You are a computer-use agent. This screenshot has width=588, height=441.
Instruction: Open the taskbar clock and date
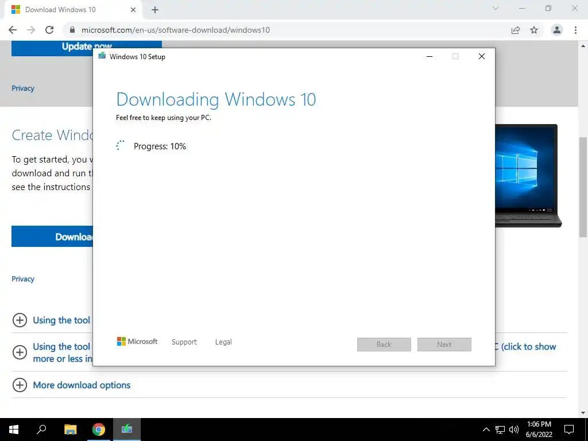pos(539,430)
